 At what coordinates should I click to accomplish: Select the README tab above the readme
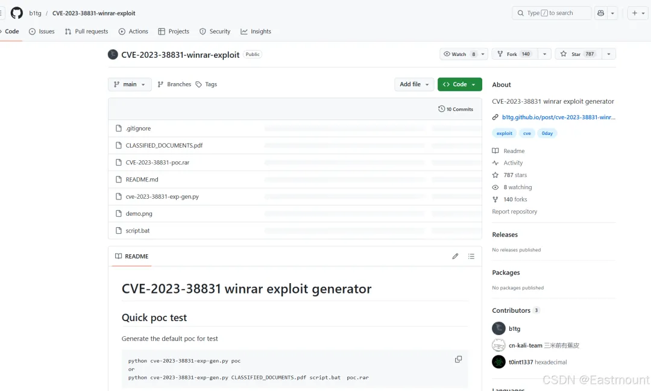point(131,256)
